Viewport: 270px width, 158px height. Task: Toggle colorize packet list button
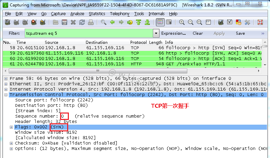[x=160, y=22]
